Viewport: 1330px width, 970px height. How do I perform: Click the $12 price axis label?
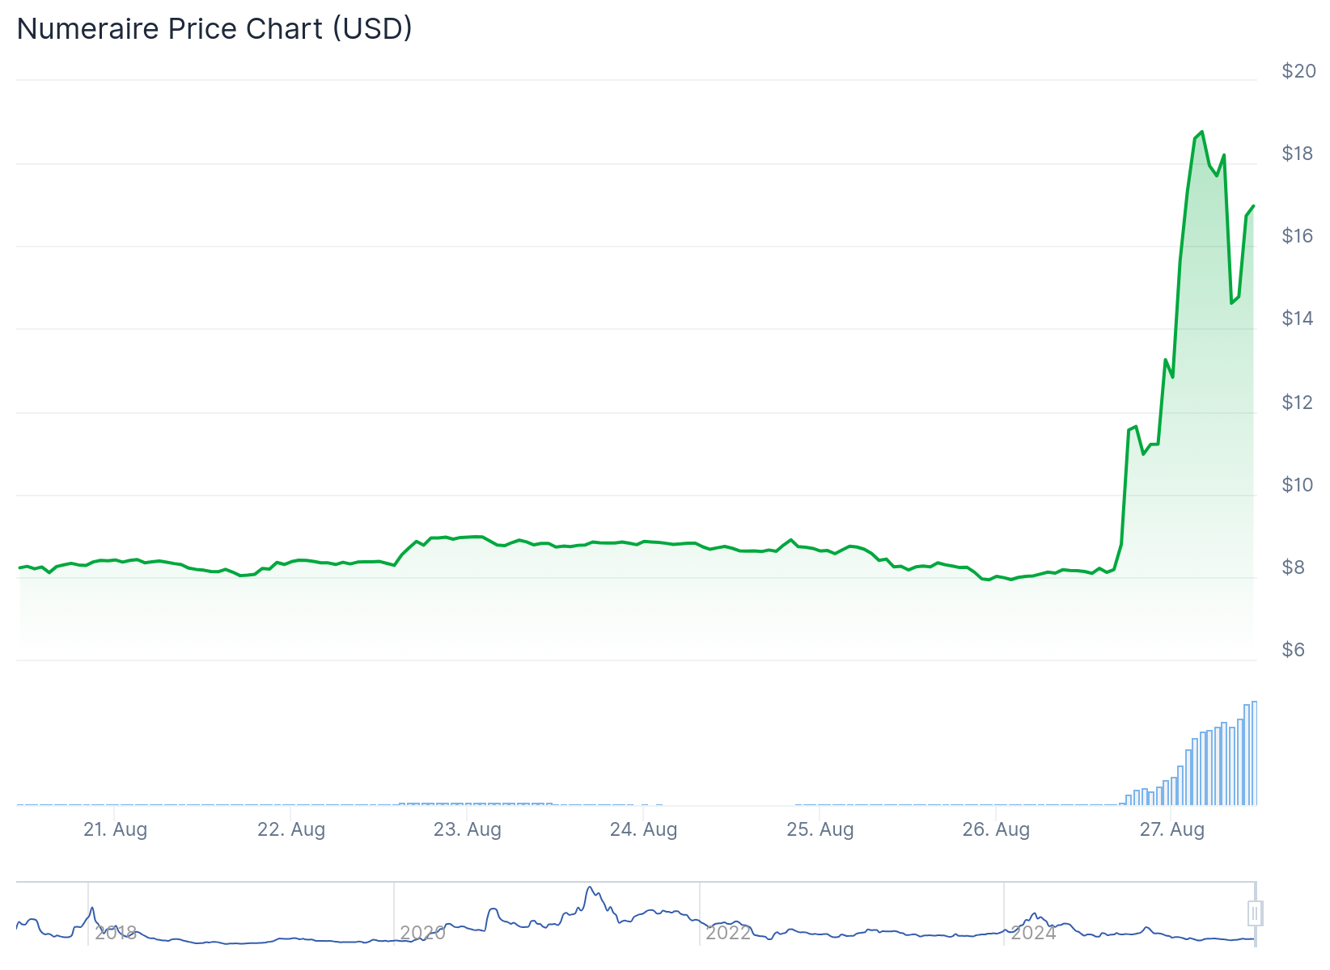pos(1298,403)
